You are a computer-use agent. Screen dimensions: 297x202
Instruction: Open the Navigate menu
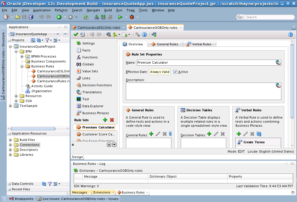pos(93,10)
